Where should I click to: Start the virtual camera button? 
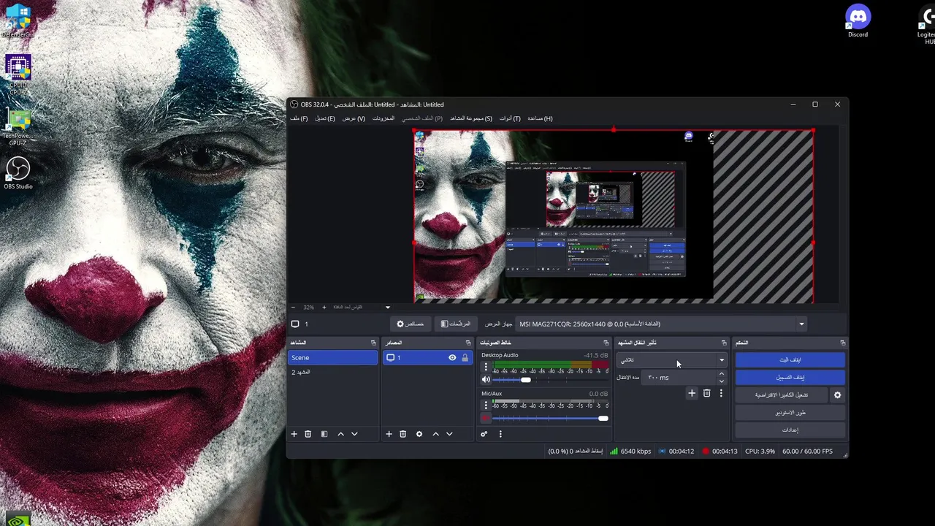point(782,395)
